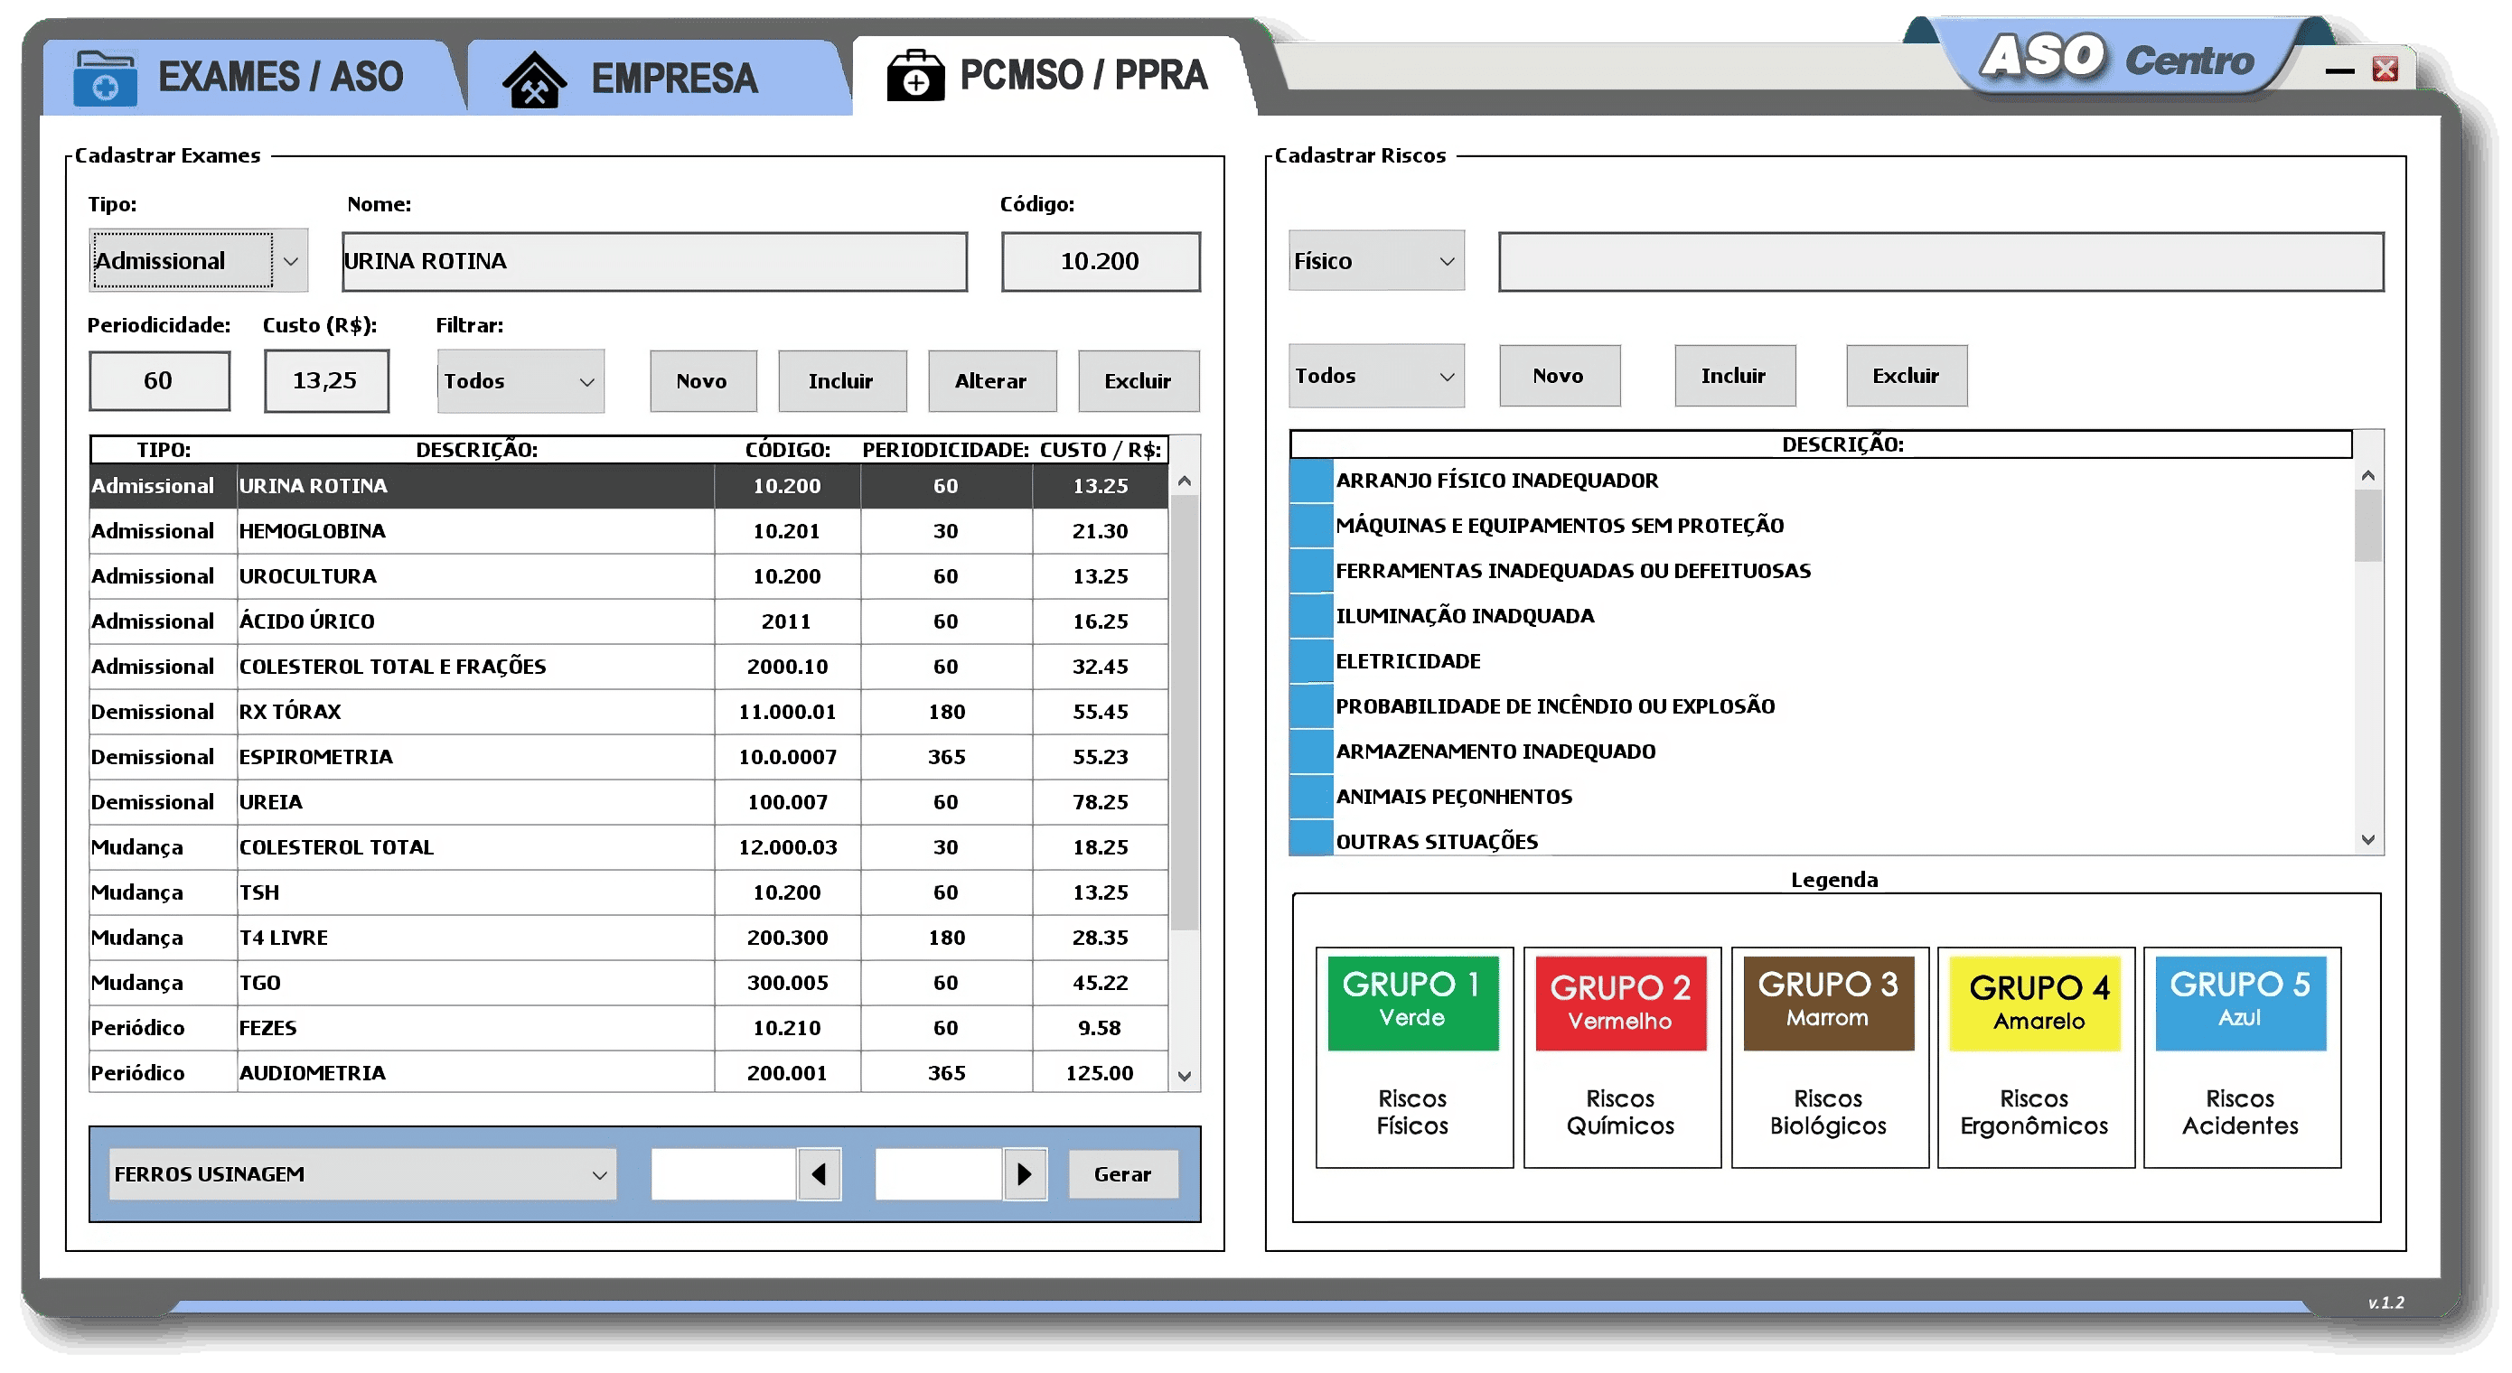Viewport: 2512px width, 1373px height.
Task: Click the right arrow navigation button
Action: coord(1025,1174)
